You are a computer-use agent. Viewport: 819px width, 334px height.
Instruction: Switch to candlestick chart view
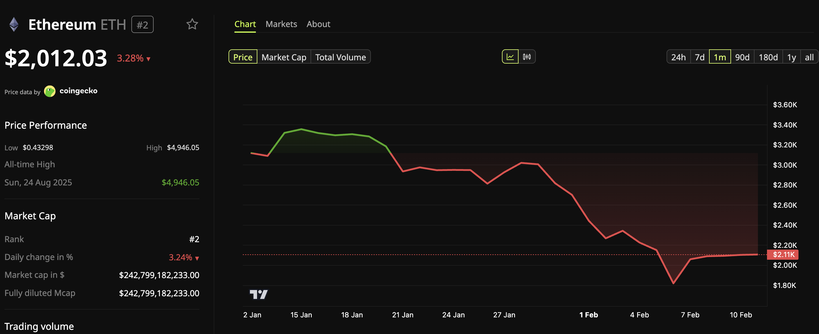coord(527,56)
